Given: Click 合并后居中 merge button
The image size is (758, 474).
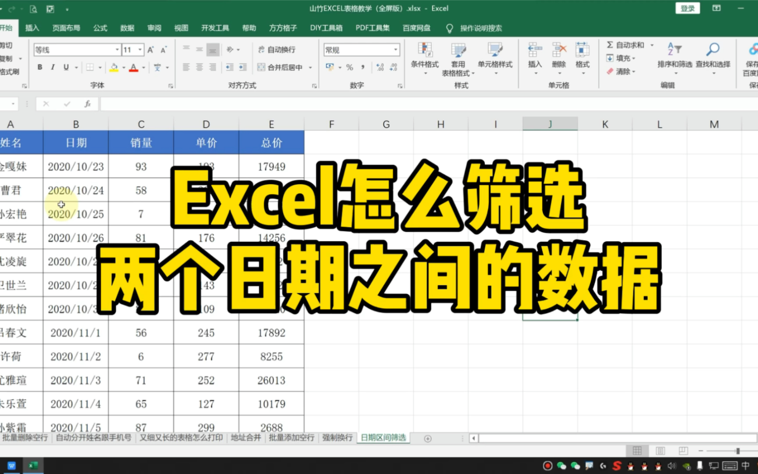Looking at the screenshot, I should tap(280, 68).
